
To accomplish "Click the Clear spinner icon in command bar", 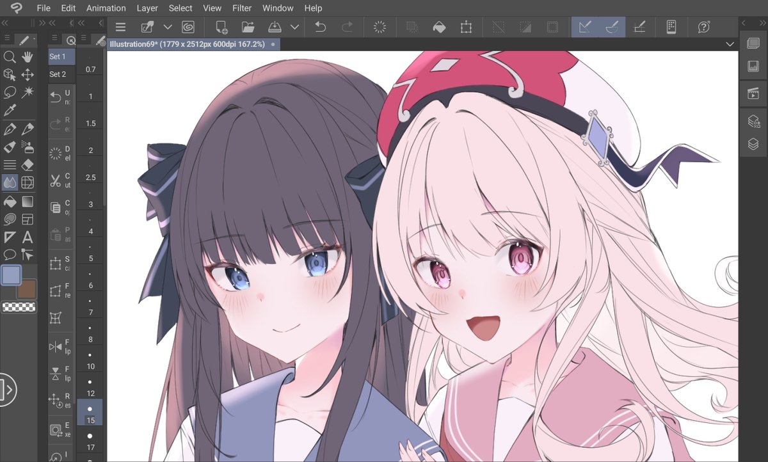I will pos(380,27).
